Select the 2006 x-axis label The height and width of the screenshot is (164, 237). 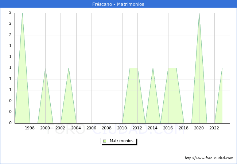pos(91,128)
